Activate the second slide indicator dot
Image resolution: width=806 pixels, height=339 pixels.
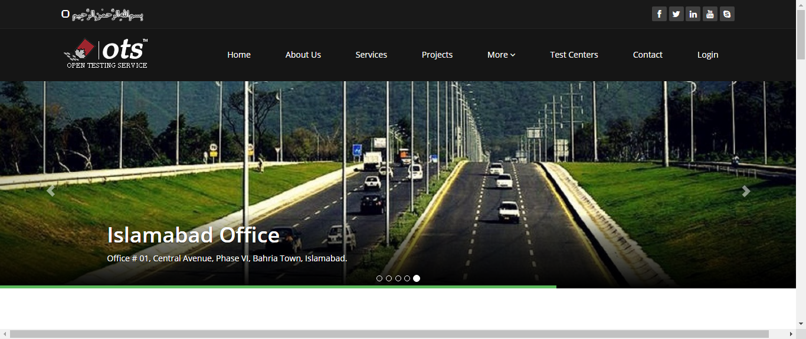coord(388,279)
